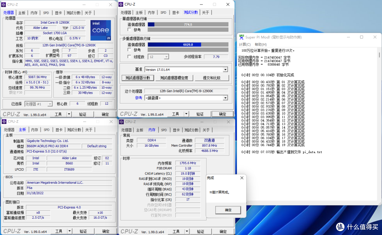Minimize the Super PI window
This screenshot has width=382, height=235.
pos(348,37)
